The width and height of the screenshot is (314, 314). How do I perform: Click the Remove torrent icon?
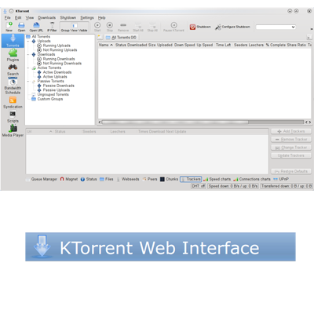click(x=123, y=27)
